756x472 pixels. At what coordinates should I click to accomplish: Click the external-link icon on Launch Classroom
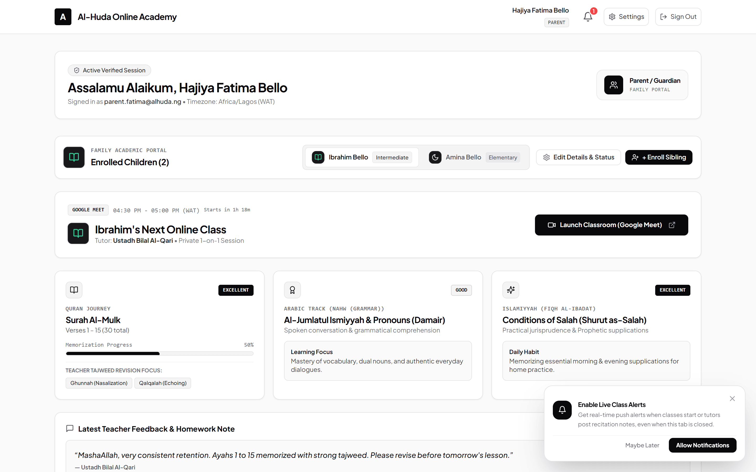click(x=672, y=225)
